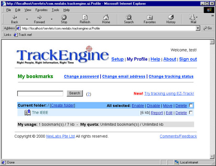Click Delete in All selected bar
This screenshot has height=166, width=216.
coord(181,106)
